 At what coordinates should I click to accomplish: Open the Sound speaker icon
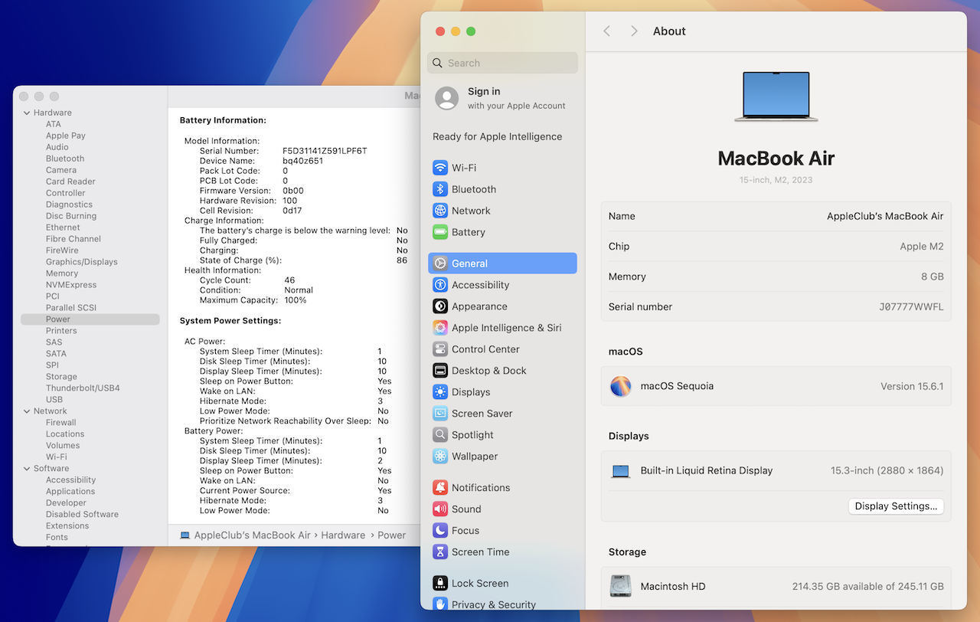pyautogui.click(x=440, y=509)
